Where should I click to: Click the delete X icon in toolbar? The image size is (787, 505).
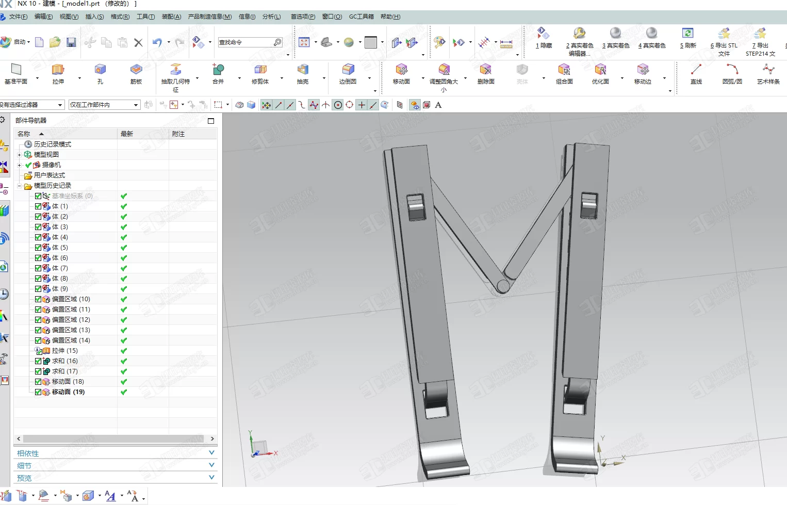click(138, 42)
